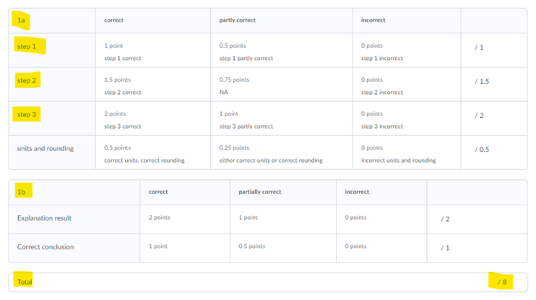The image size is (536, 300).
Task: Choose 'step 3 partly correct' level
Action: pyautogui.click(x=281, y=119)
